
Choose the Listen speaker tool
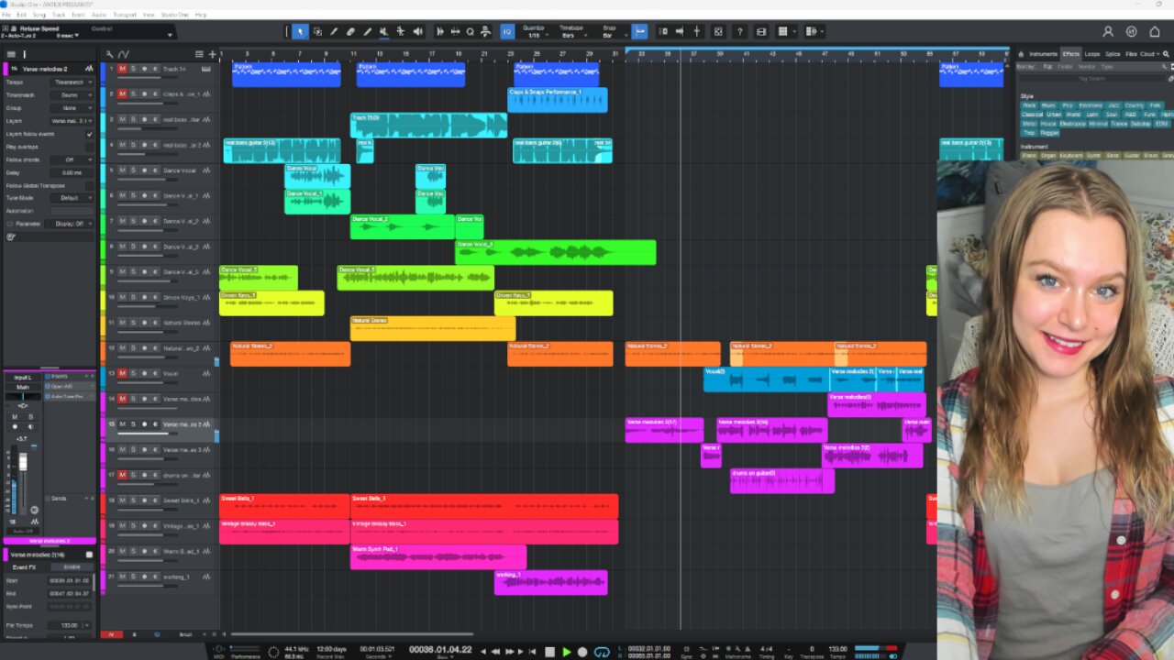click(x=417, y=31)
